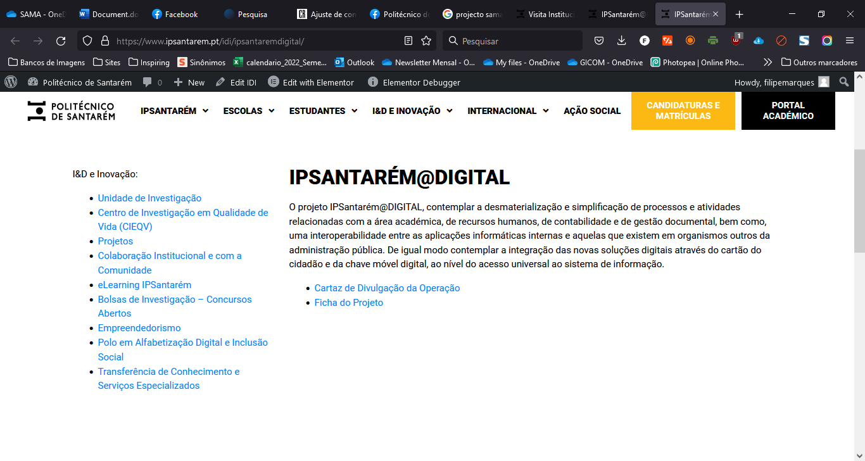
Task: Switch to the Visita Institucional tab
Action: [x=543, y=14]
